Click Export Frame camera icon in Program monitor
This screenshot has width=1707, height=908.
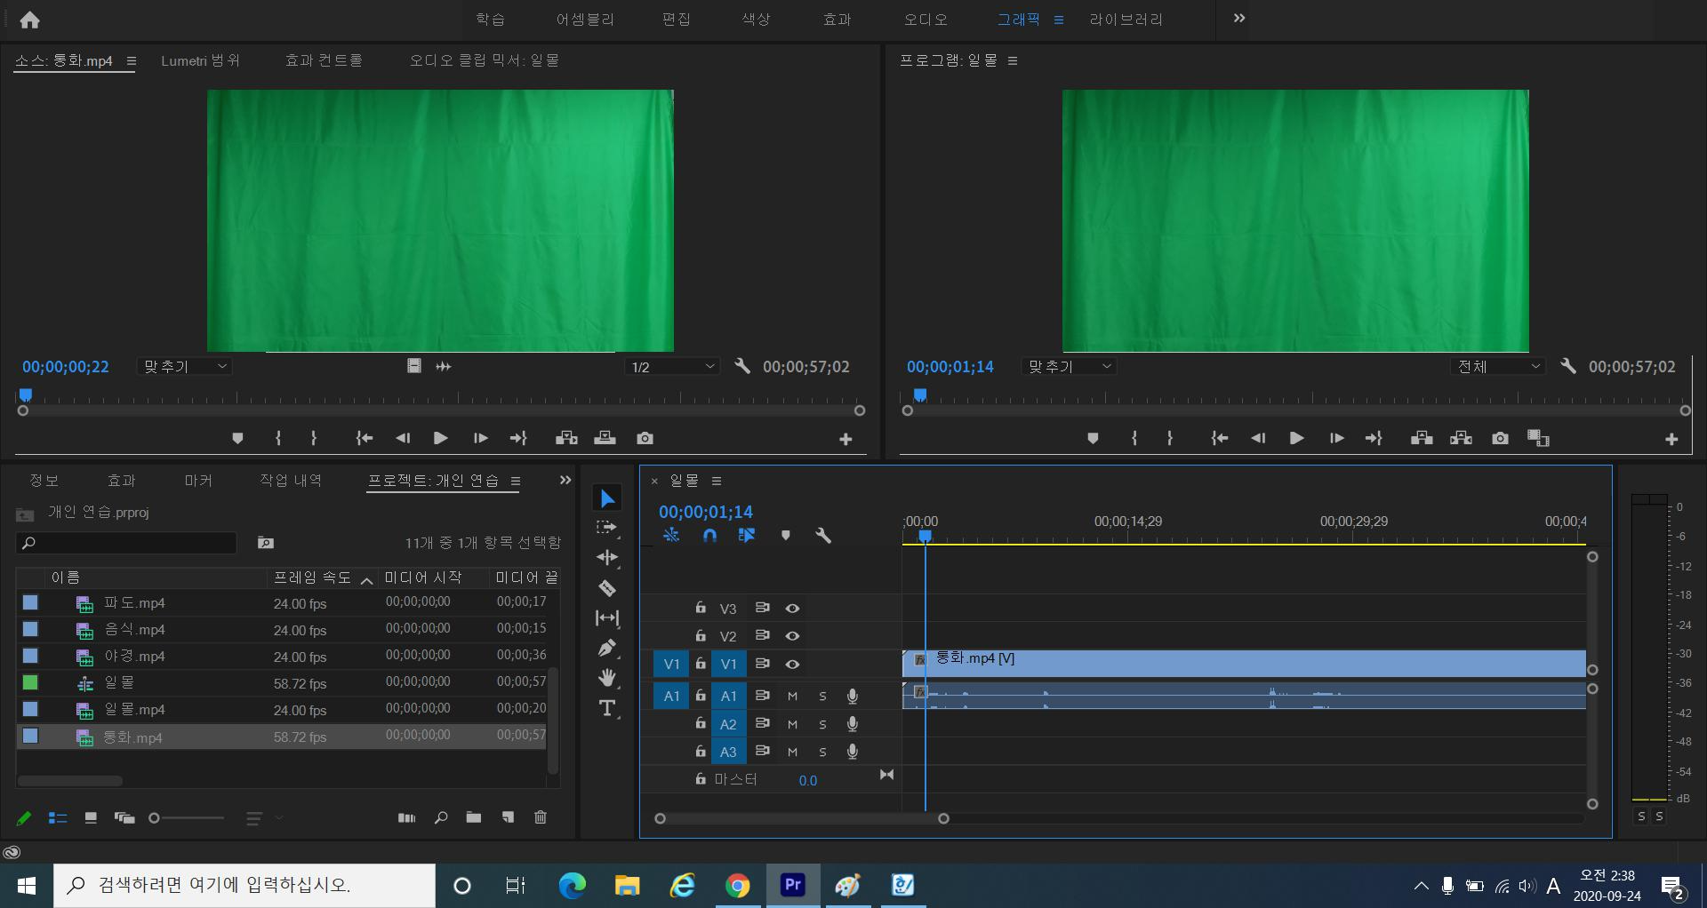point(1500,438)
